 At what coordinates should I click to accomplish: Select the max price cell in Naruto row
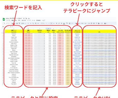pyautogui.click(x=54, y=36)
